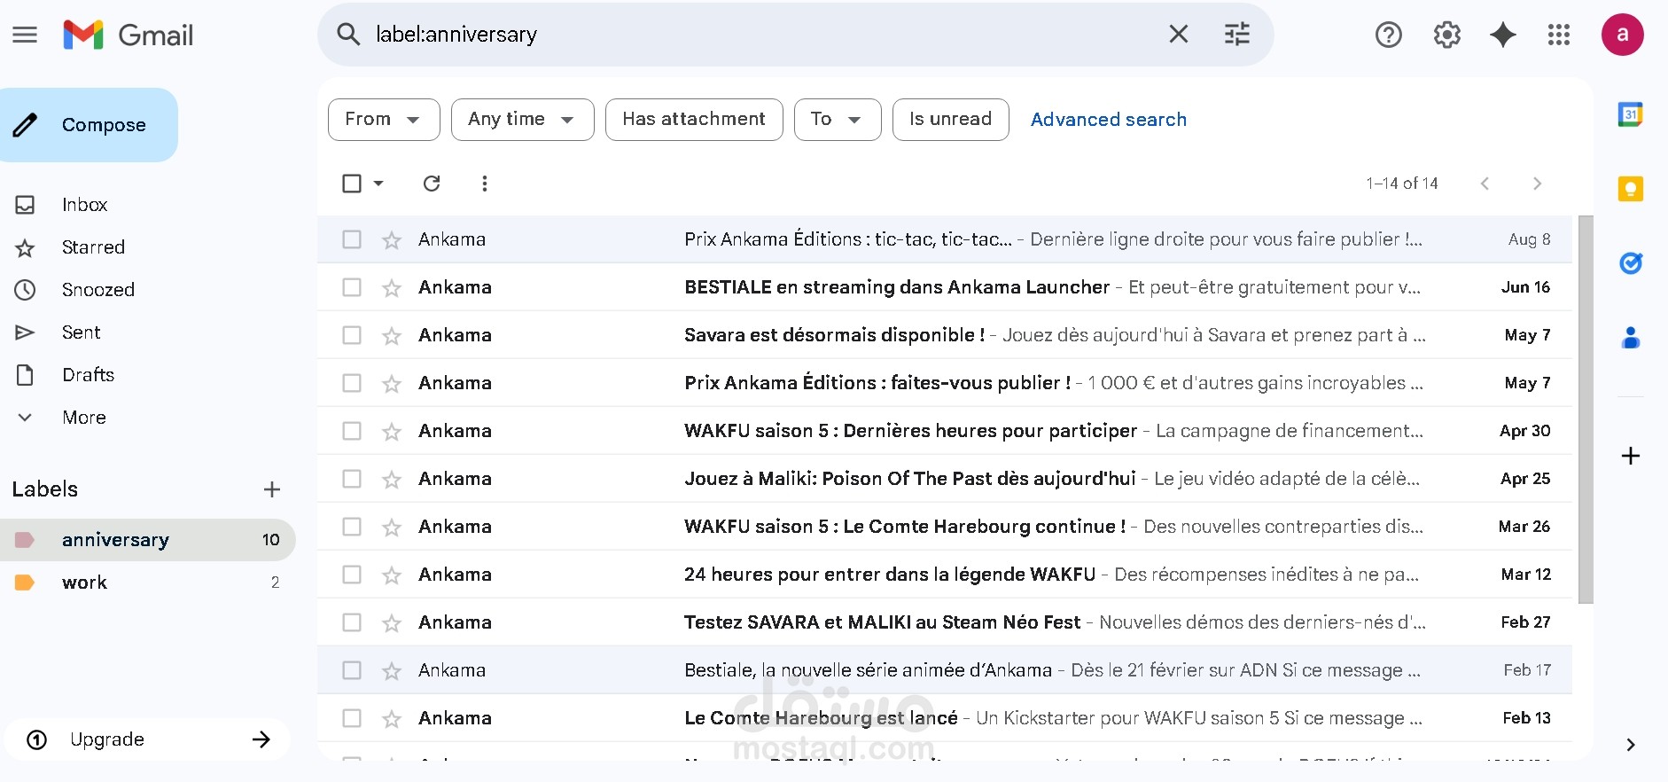Open the main menu hamburger icon
The image size is (1668, 782).
[25, 35]
